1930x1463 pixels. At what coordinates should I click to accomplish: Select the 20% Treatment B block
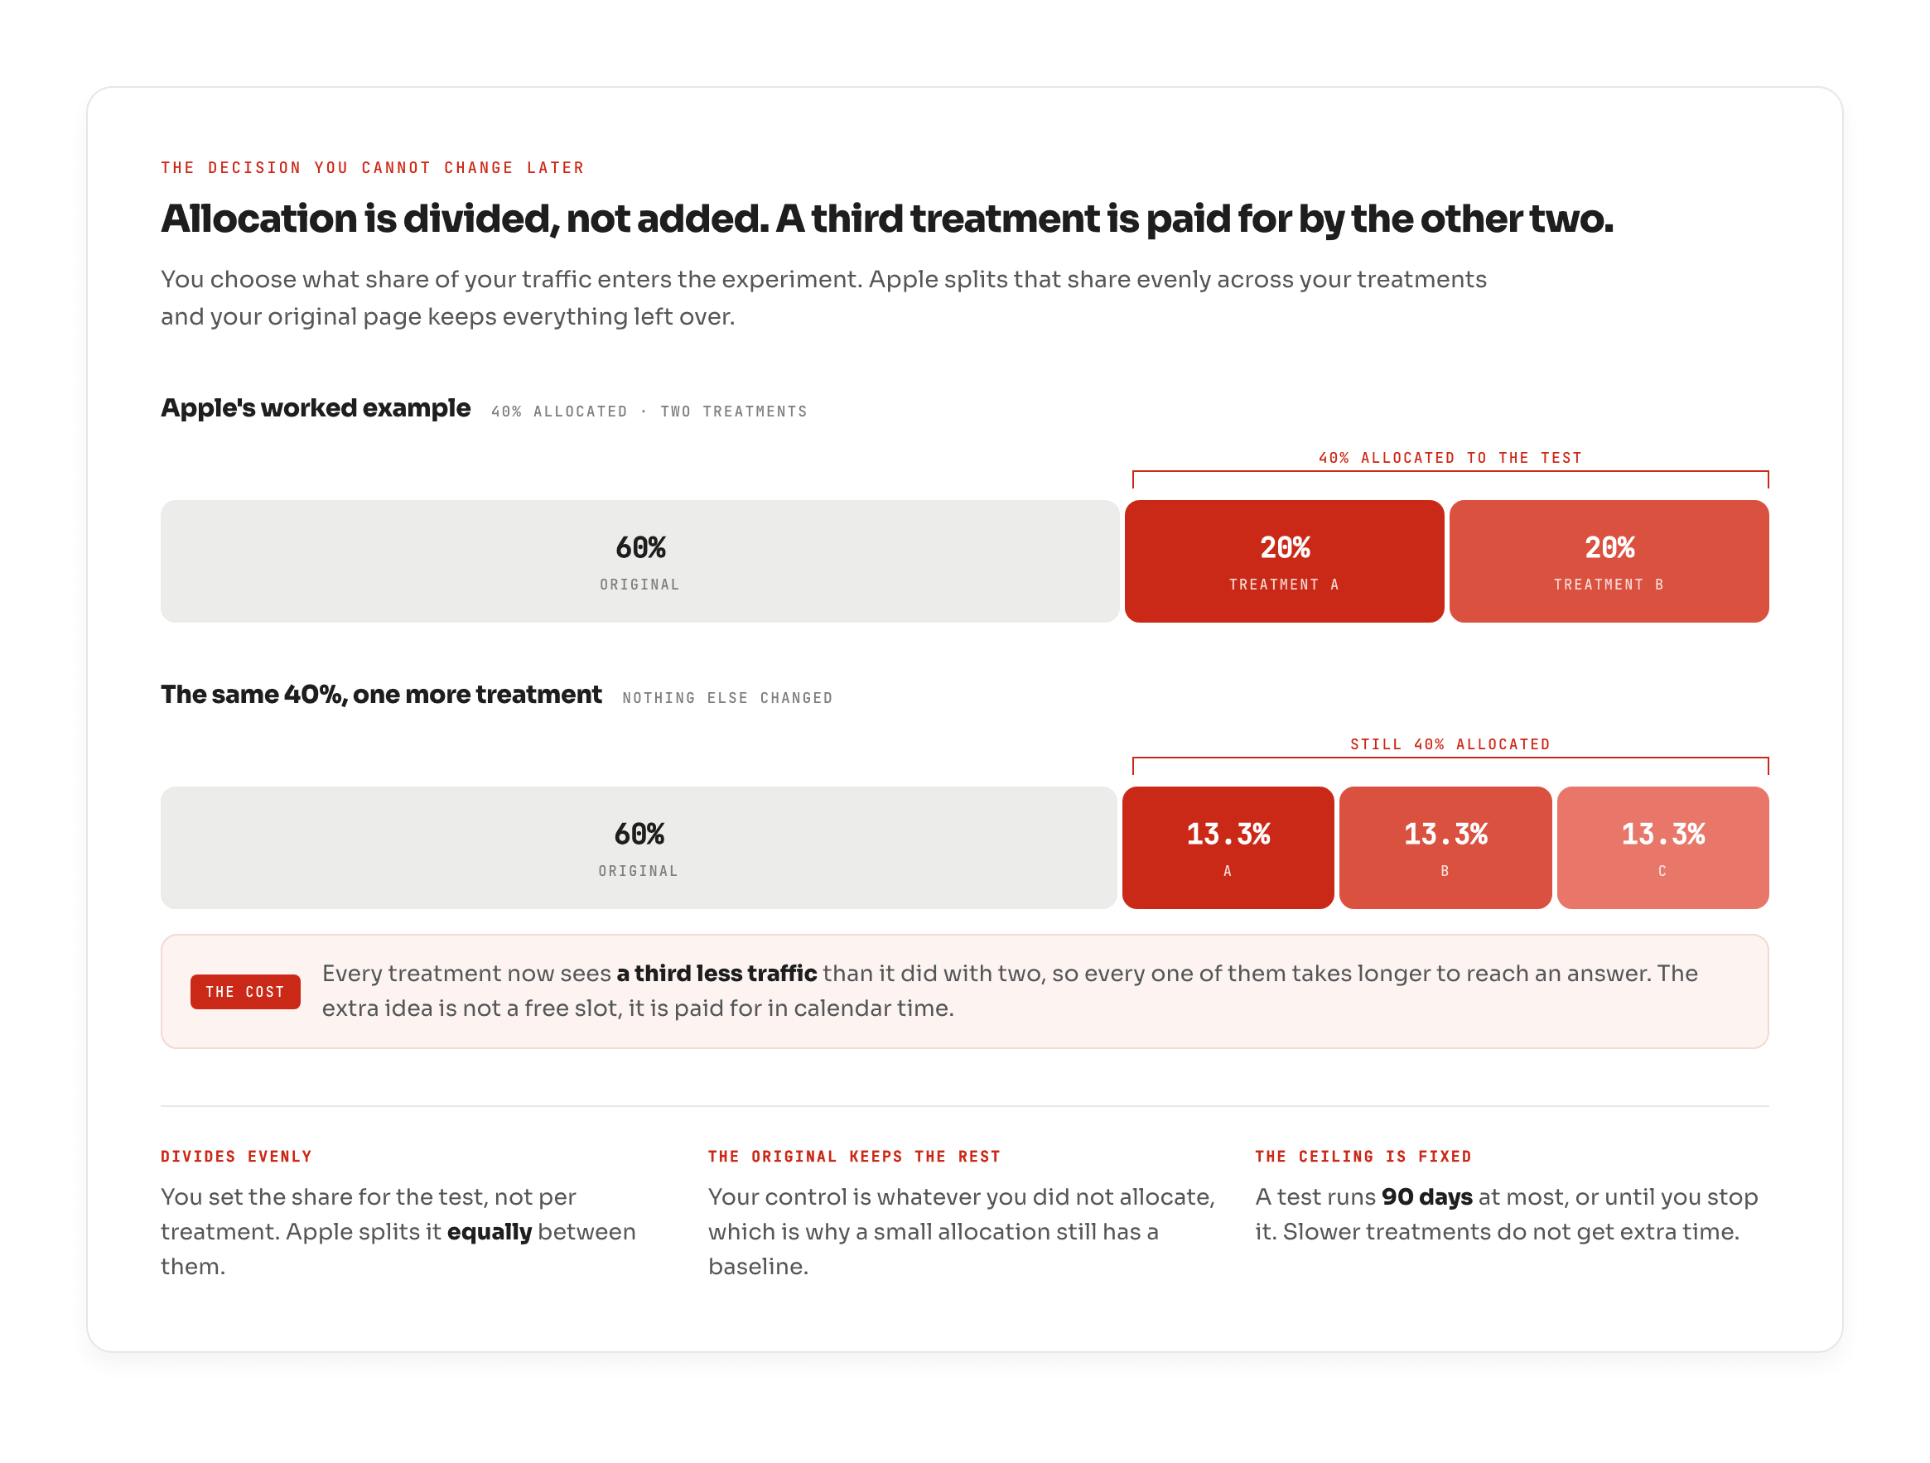coord(1609,561)
